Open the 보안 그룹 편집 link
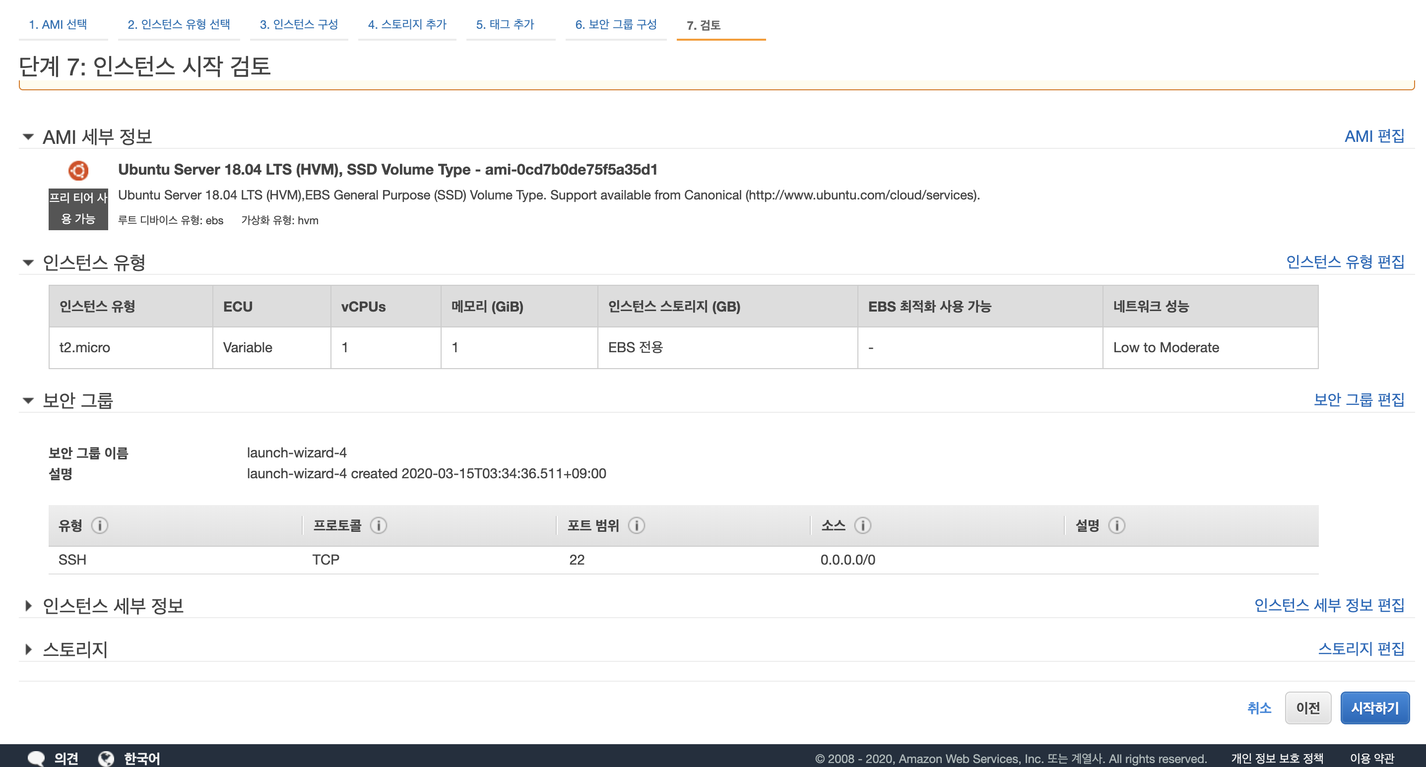1426x767 pixels. [x=1359, y=399]
